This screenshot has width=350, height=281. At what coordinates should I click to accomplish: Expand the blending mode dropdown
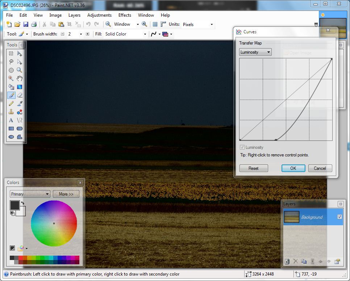click(171, 34)
